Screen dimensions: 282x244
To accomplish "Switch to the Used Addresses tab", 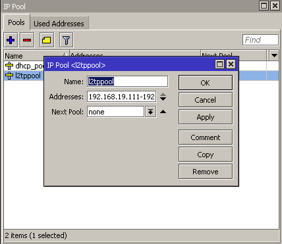I will coord(59,24).
